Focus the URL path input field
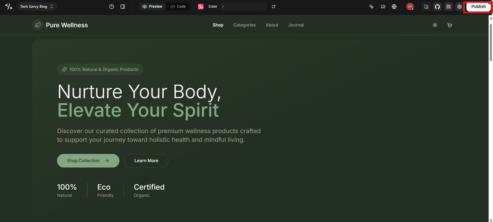Image resolution: width=493 pixels, height=222 pixels. [x=243, y=7]
